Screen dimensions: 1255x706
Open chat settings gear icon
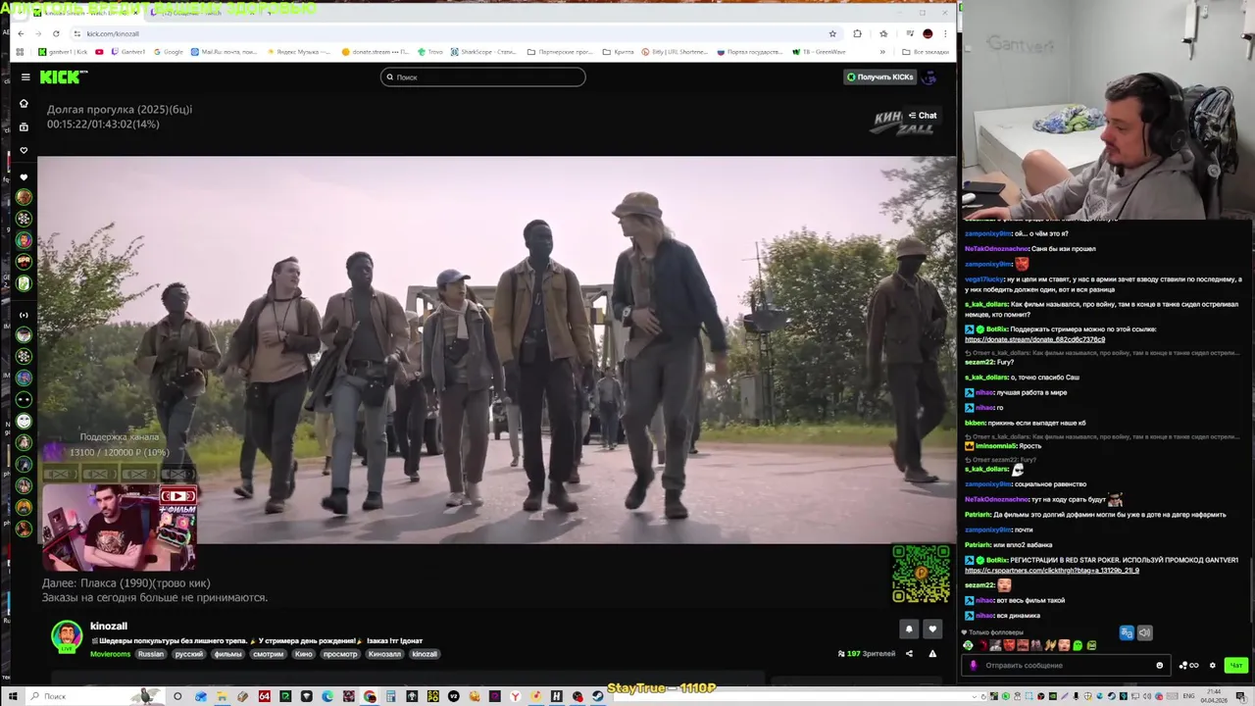[1212, 665]
